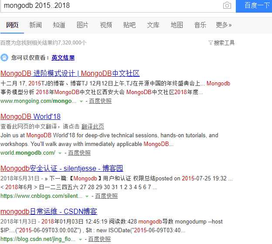This screenshot has width=272, height=244.
Task: Expand the dropdown arrow next to cnblogs.com URL
Action: (87, 197)
